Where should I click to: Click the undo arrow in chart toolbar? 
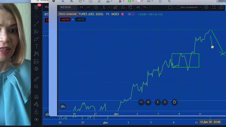pos(145,7)
